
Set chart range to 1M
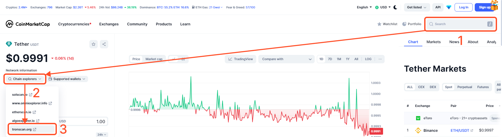[x=339, y=59]
